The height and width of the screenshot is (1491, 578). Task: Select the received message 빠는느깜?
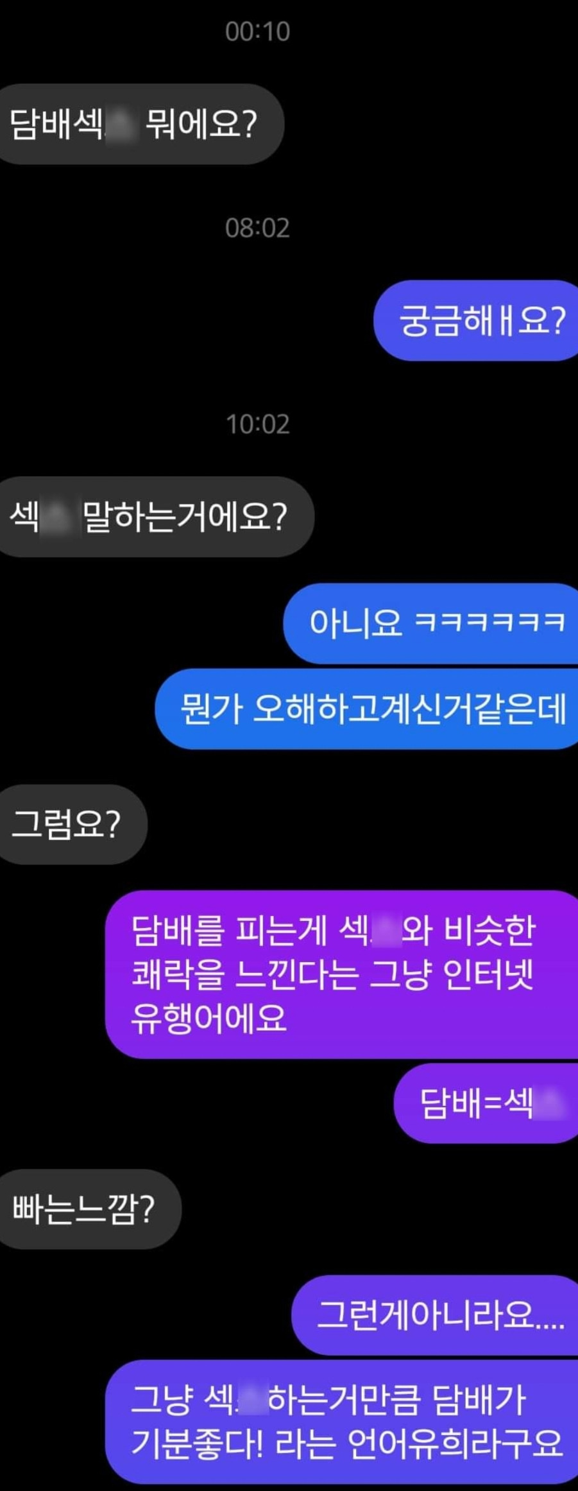click(90, 1209)
